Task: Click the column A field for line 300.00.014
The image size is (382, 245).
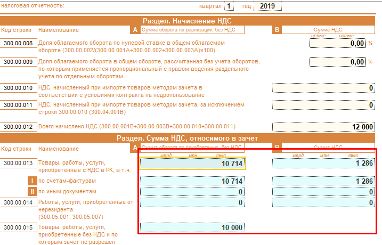Action: tap(192, 202)
